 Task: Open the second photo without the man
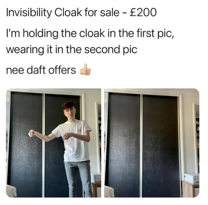click(152, 143)
